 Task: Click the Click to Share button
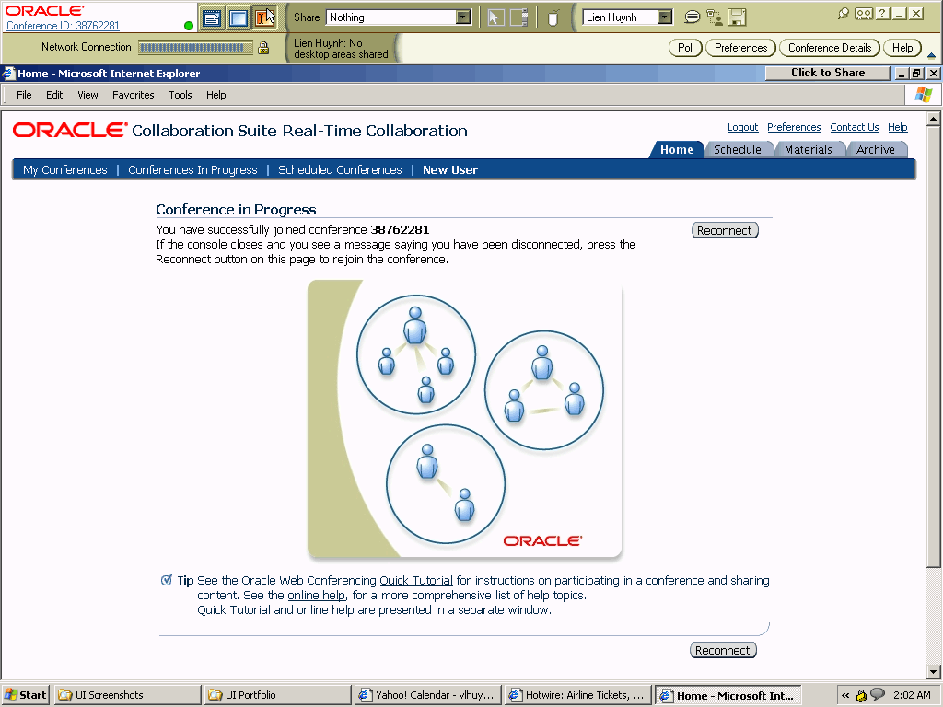[828, 73]
